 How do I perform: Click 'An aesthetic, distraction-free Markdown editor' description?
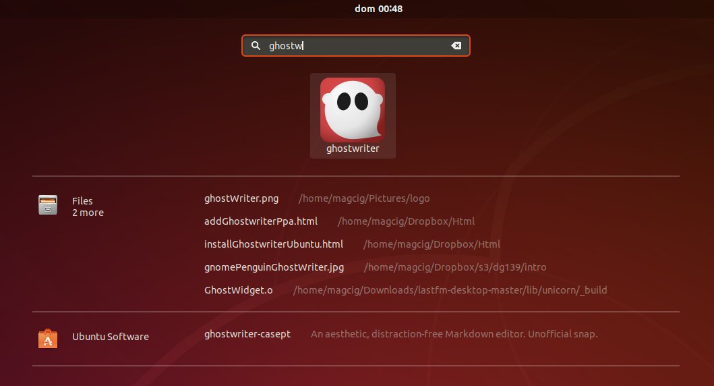tap(454, 334)
